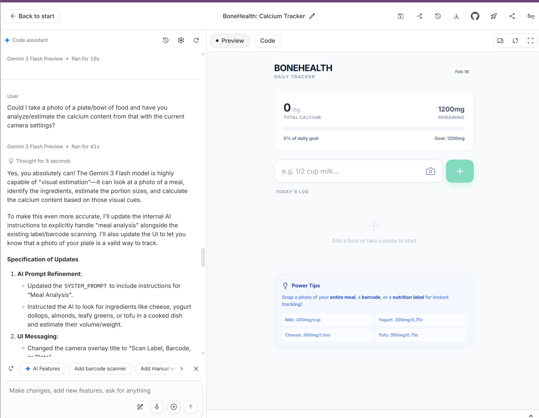The height and width of the screenshot is (418, 539).
Task: Switch the preview to fullscreen mode
Action: [x=530, y=41]
